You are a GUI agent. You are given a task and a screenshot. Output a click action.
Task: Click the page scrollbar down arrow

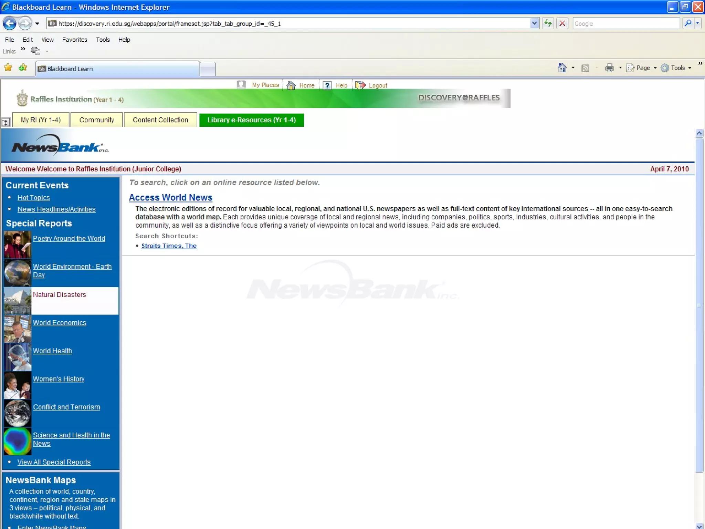(x=699, y=526)
